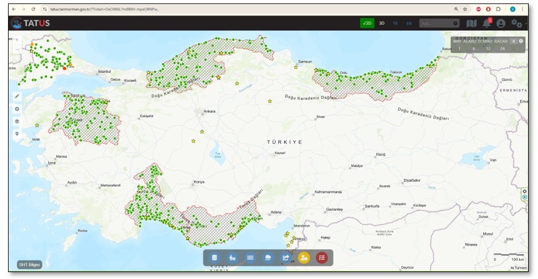Open the yellow user icon in bottom toolbar
Image resolution: width=538 pixels, height=279 pixels.
pyautogui.click(x=303, y=258)
